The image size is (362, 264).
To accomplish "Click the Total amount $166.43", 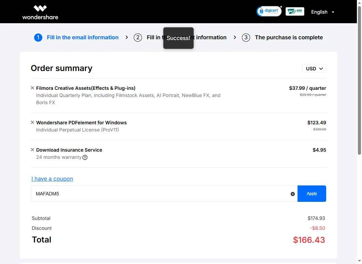I will (x=309, y=240).
